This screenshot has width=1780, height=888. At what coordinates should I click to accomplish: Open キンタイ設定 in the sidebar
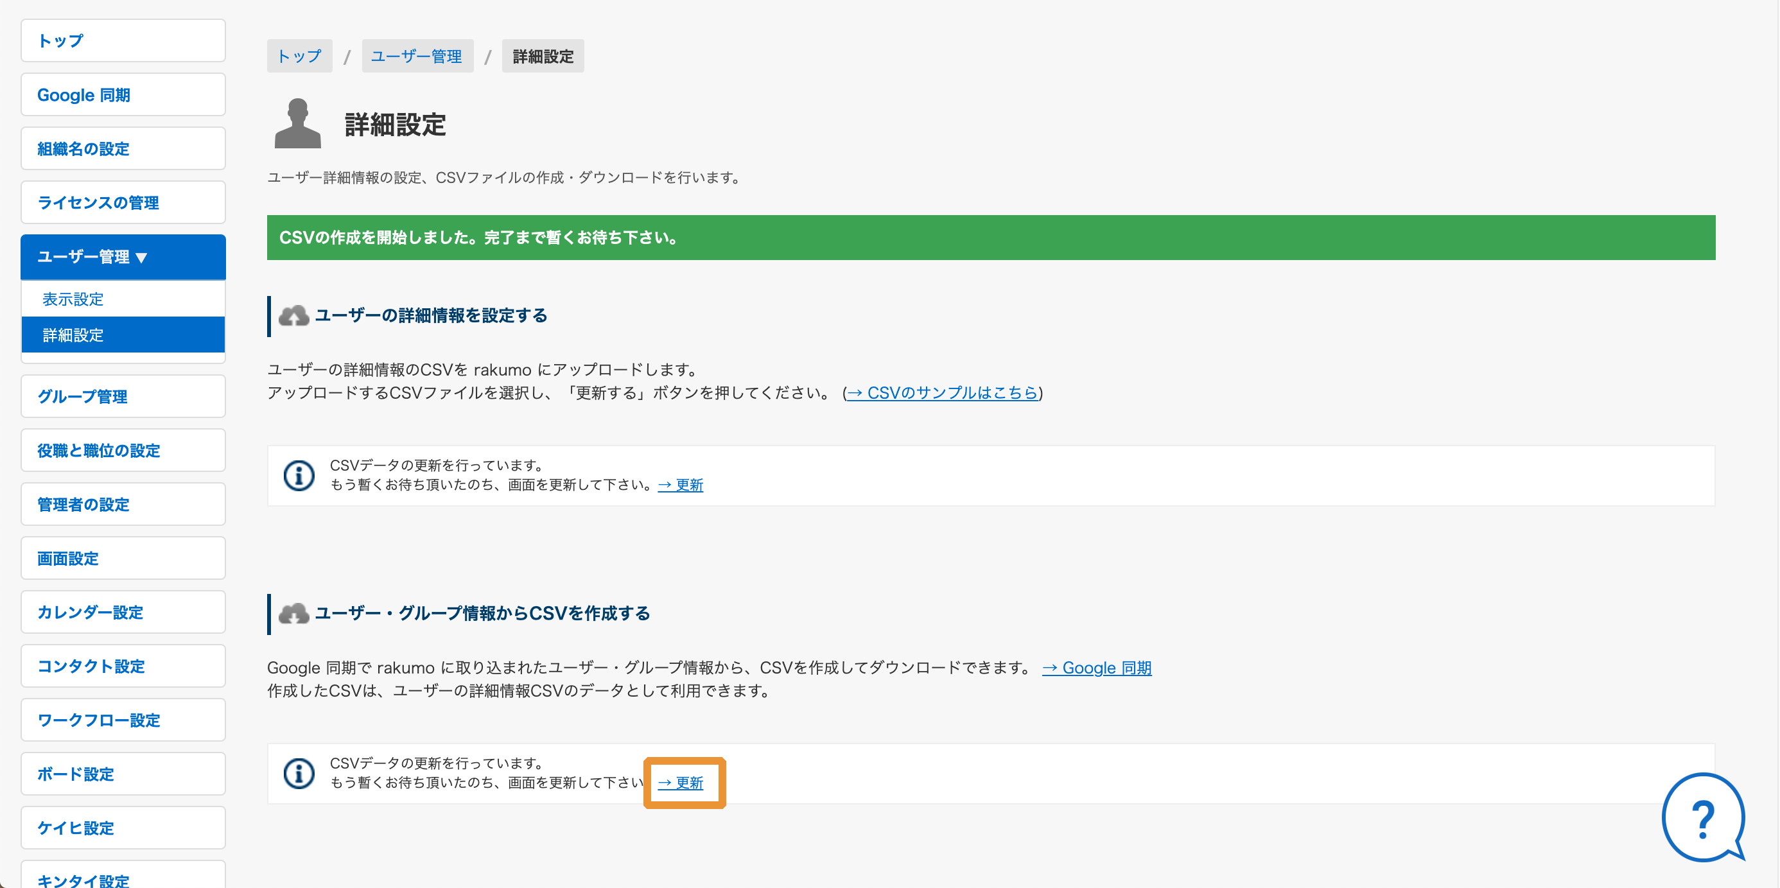point(123,875)
